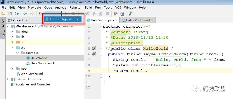Expand the .idea folder arrow
Viewport: 233px width, 99px height.
tap(12, 32)
